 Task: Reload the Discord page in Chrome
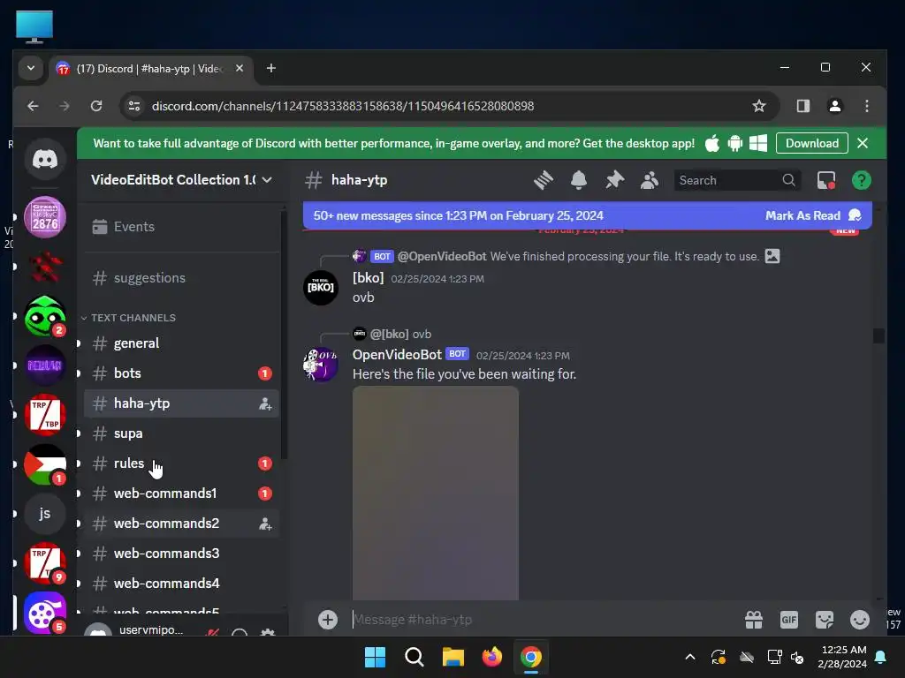[96, 106]
